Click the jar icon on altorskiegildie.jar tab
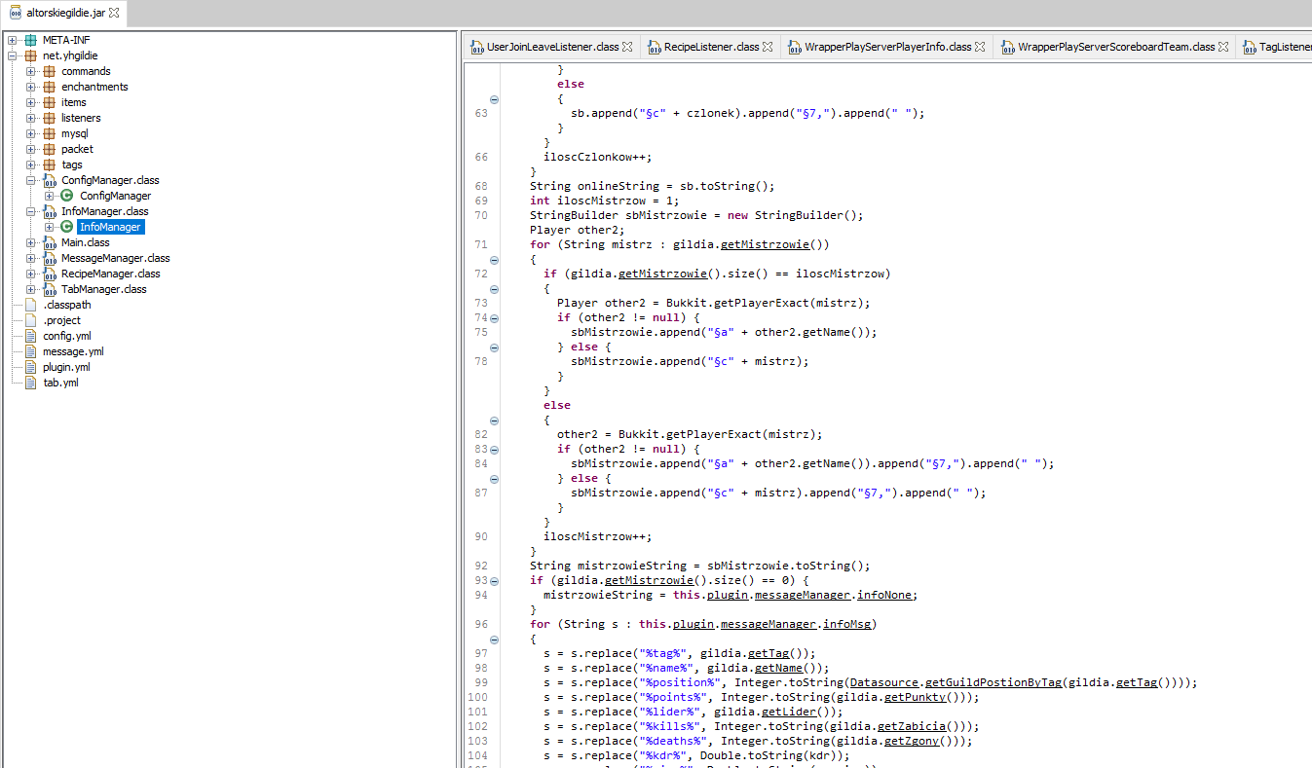1312x768 pixels. pyautogui.click(x=16, y=13)
